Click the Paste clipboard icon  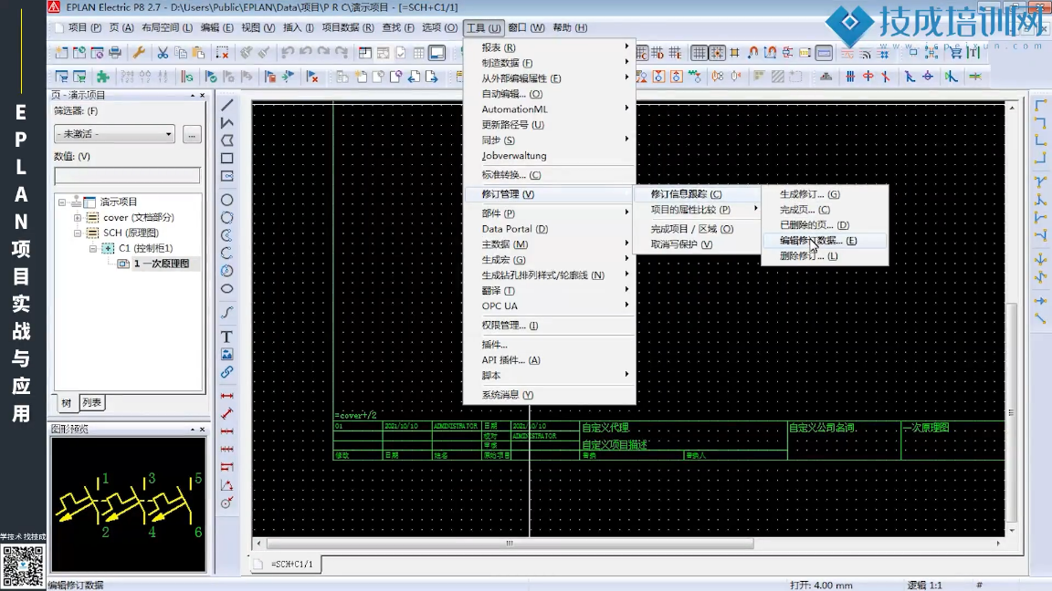(x=198, y=52)
